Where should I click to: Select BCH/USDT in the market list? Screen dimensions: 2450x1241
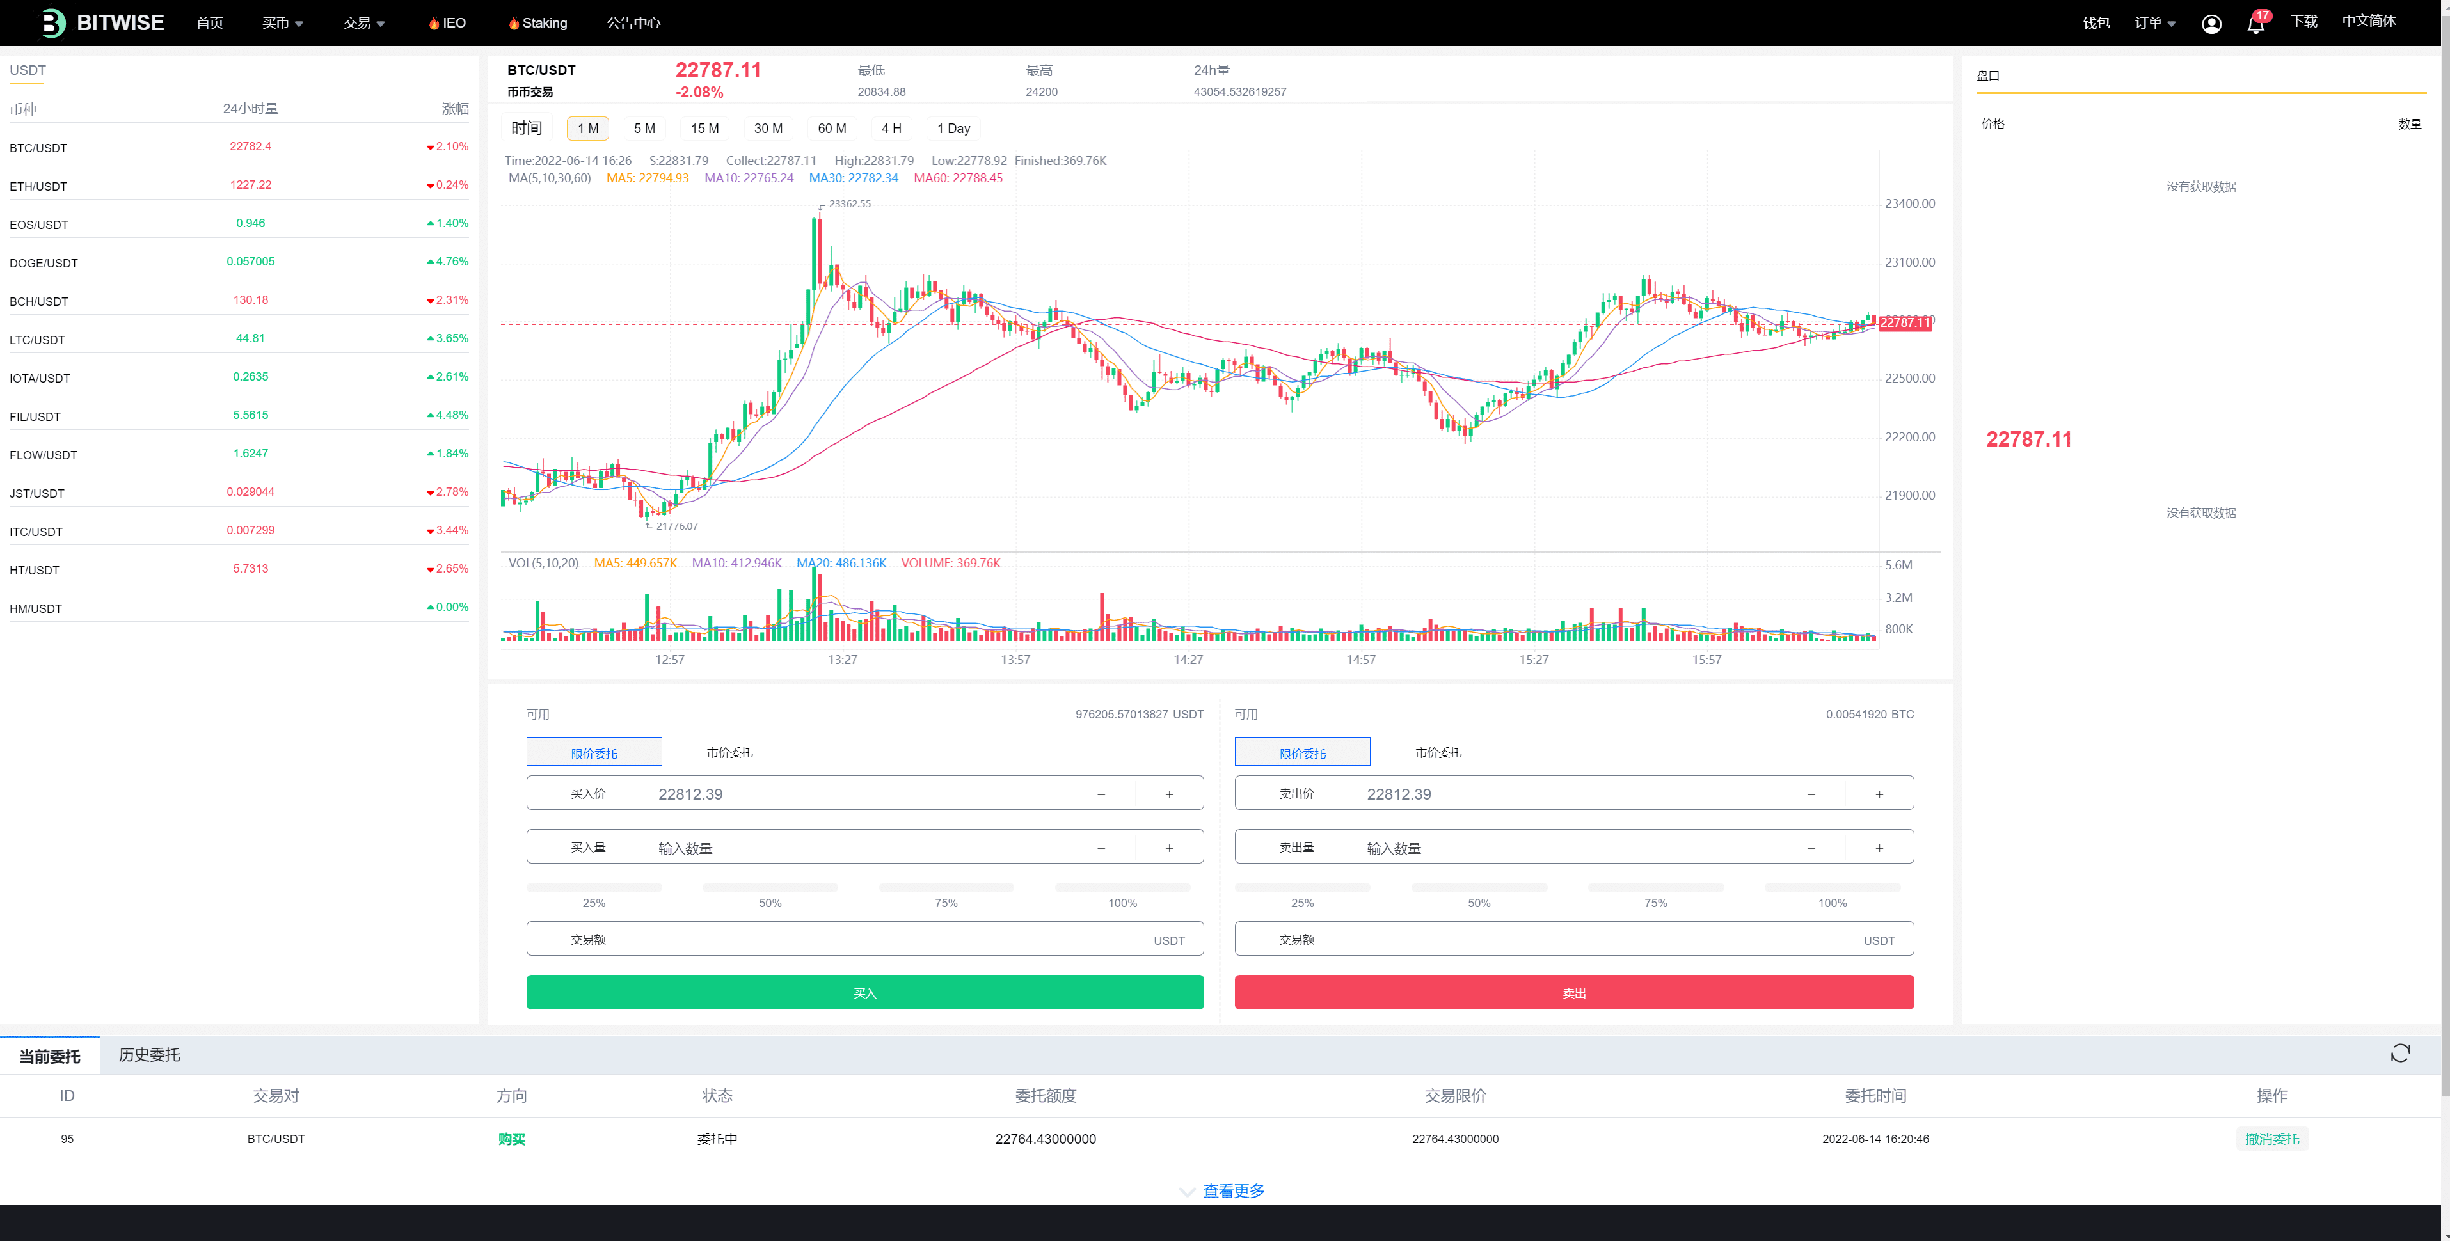(x=239, y=301)
